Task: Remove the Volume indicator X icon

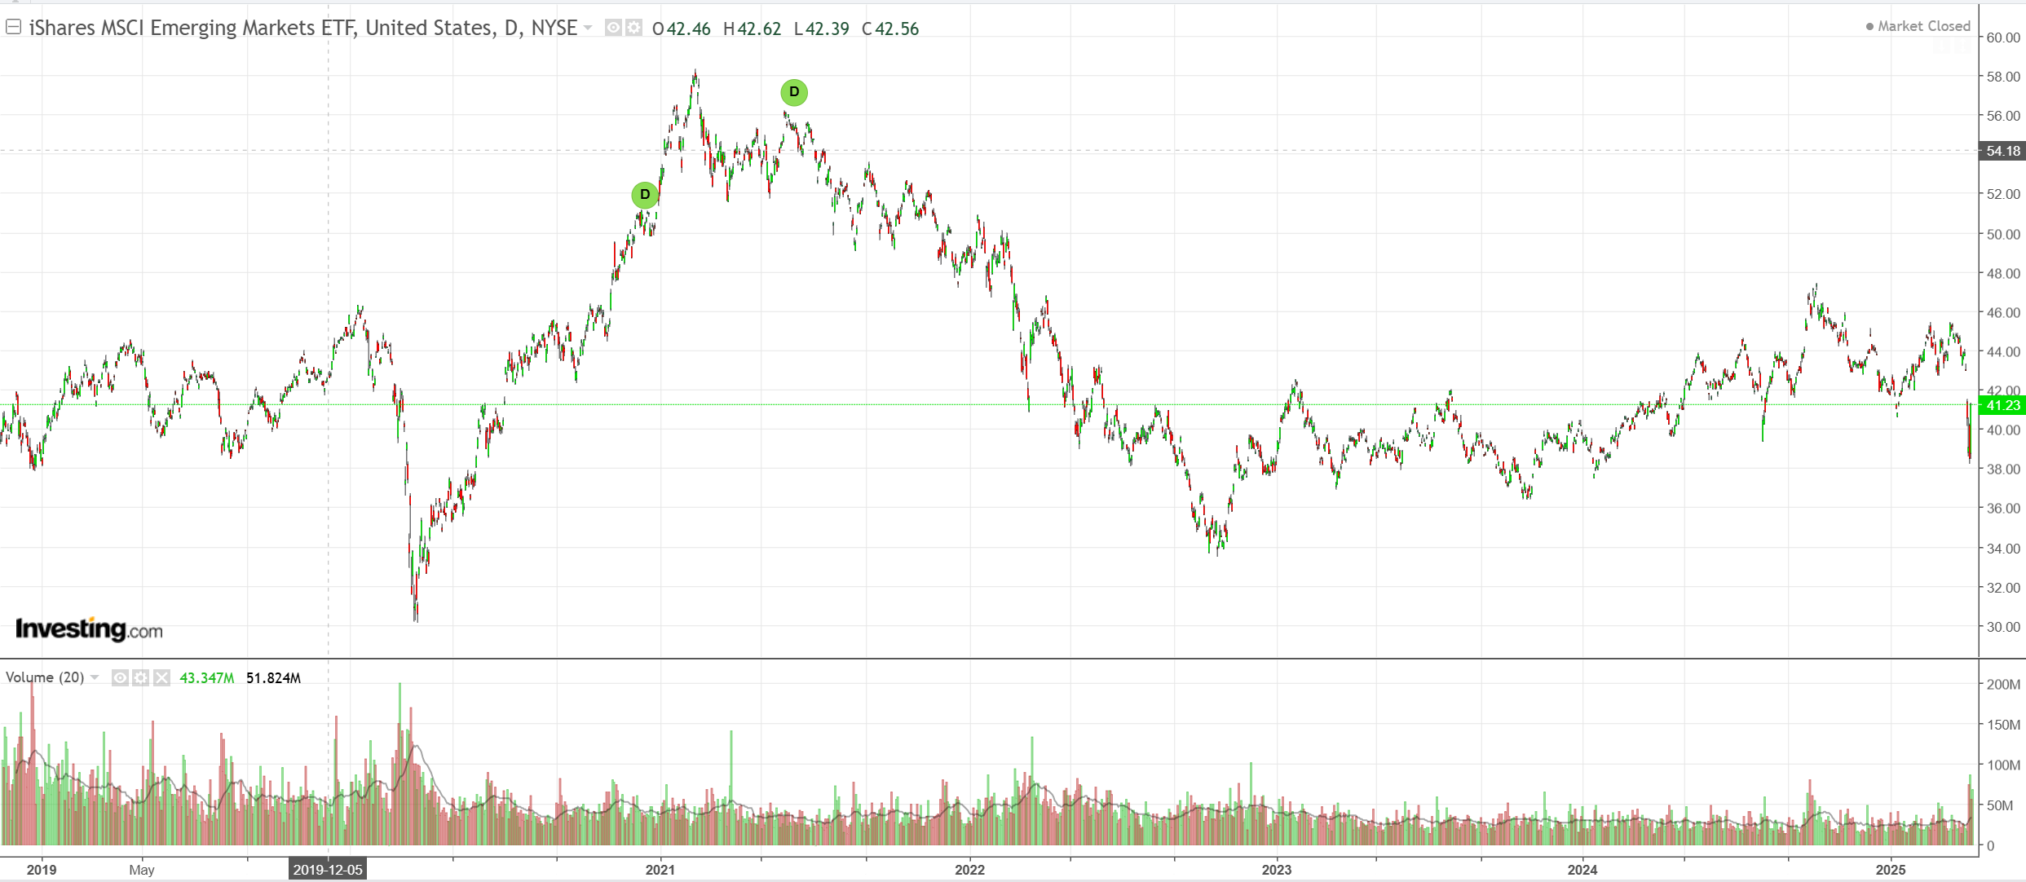Action: point(161,678)
